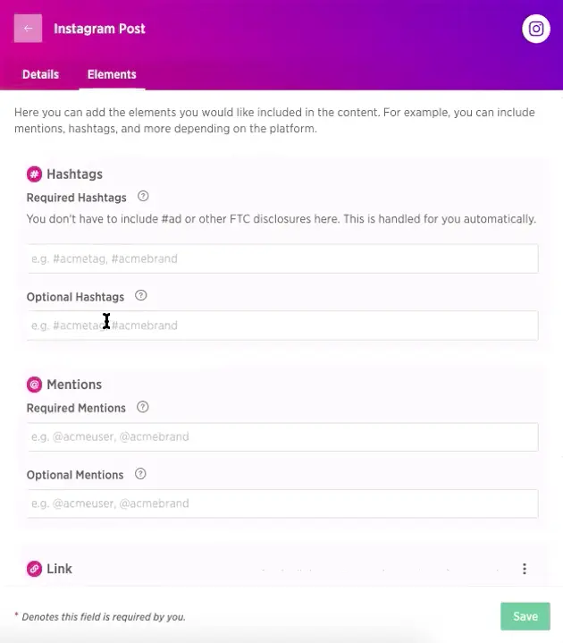Click the pink Mentions section icon

point(34,385)
